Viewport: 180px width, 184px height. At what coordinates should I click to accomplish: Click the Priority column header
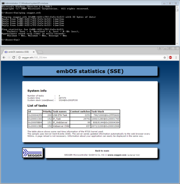click(x=47, y=112)
